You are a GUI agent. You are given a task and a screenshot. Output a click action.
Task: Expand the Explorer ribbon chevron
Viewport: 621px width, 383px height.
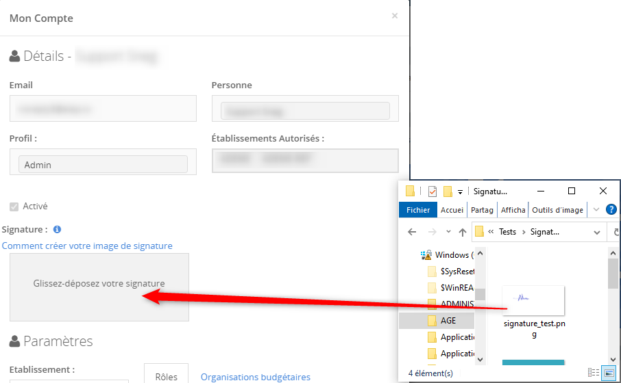596,210
